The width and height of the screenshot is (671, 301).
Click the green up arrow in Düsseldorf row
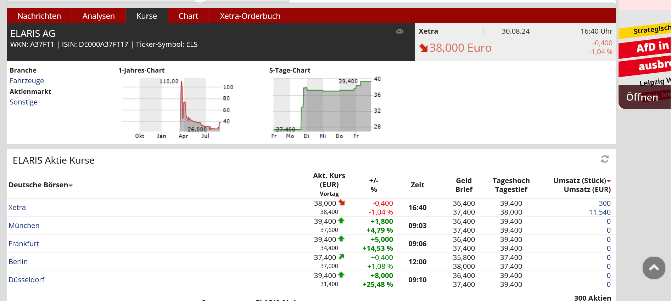pyautogui.click(x=341, y=275)
